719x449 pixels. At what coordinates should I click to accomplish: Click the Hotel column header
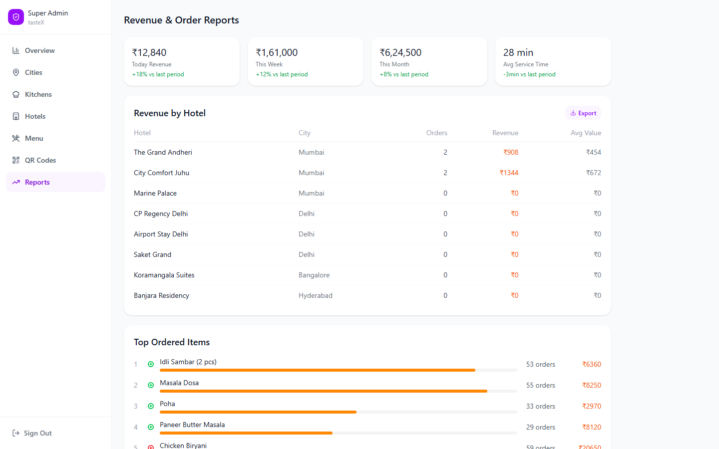142,133
